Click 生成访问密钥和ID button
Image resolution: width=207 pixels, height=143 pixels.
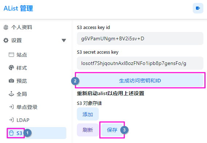(140, 81)
